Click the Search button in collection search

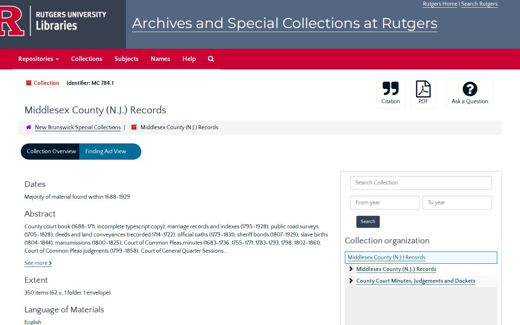point(368,222)
